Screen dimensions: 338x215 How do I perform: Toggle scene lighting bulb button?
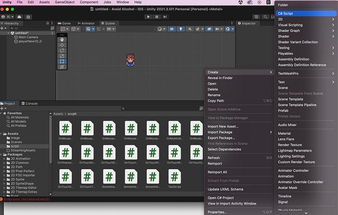(x=181, y=29)
